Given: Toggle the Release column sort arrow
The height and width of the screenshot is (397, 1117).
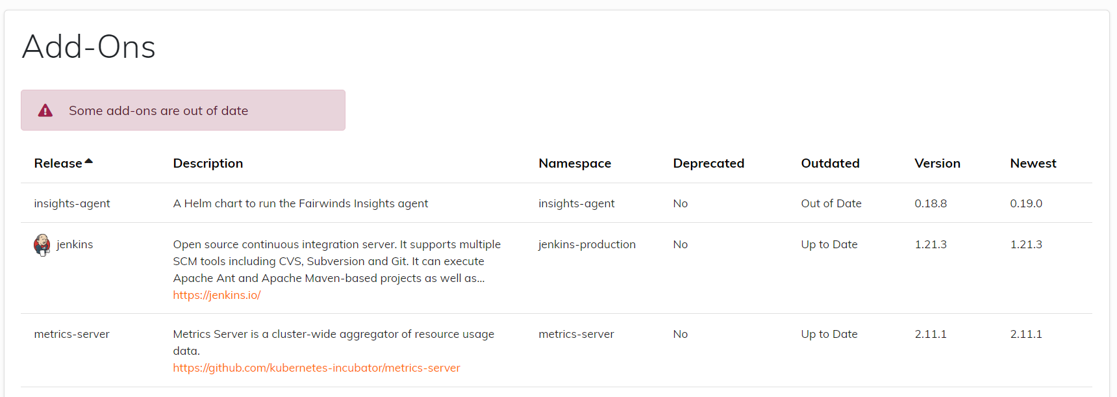Looking at the screenshot, I should click(89, 162).
